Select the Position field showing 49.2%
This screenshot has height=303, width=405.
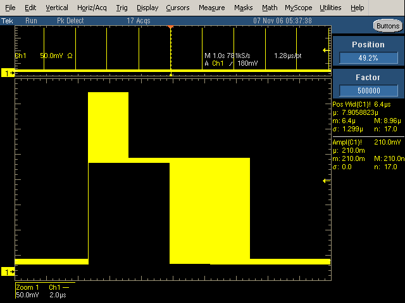[x=368, y=57]
